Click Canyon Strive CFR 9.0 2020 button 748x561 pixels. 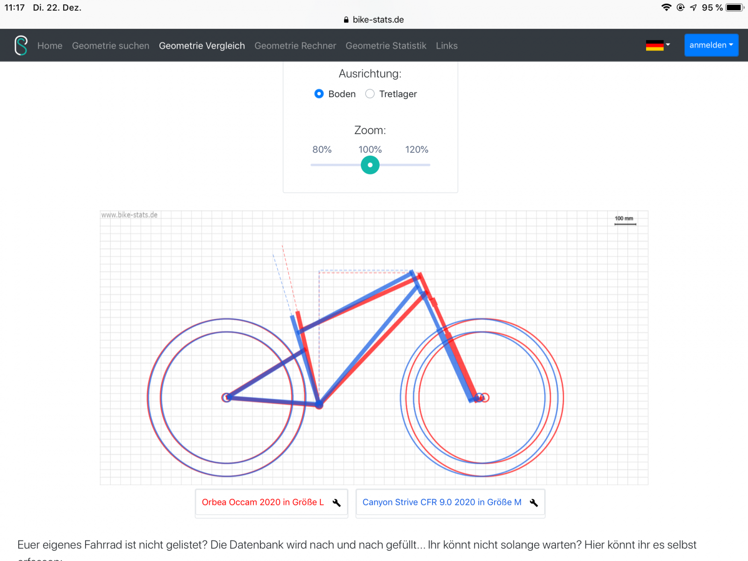[442, 502]
